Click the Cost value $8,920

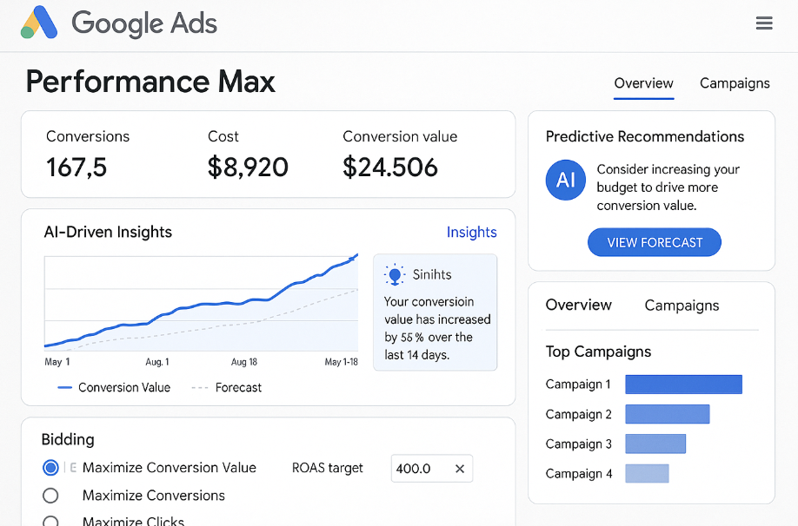[248, 168]
